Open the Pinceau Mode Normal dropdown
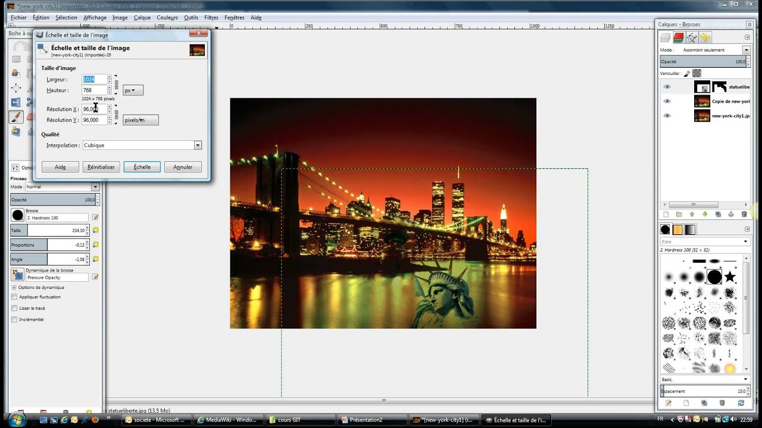The width and height of the screenshot is (762, 428). point(62,187)
